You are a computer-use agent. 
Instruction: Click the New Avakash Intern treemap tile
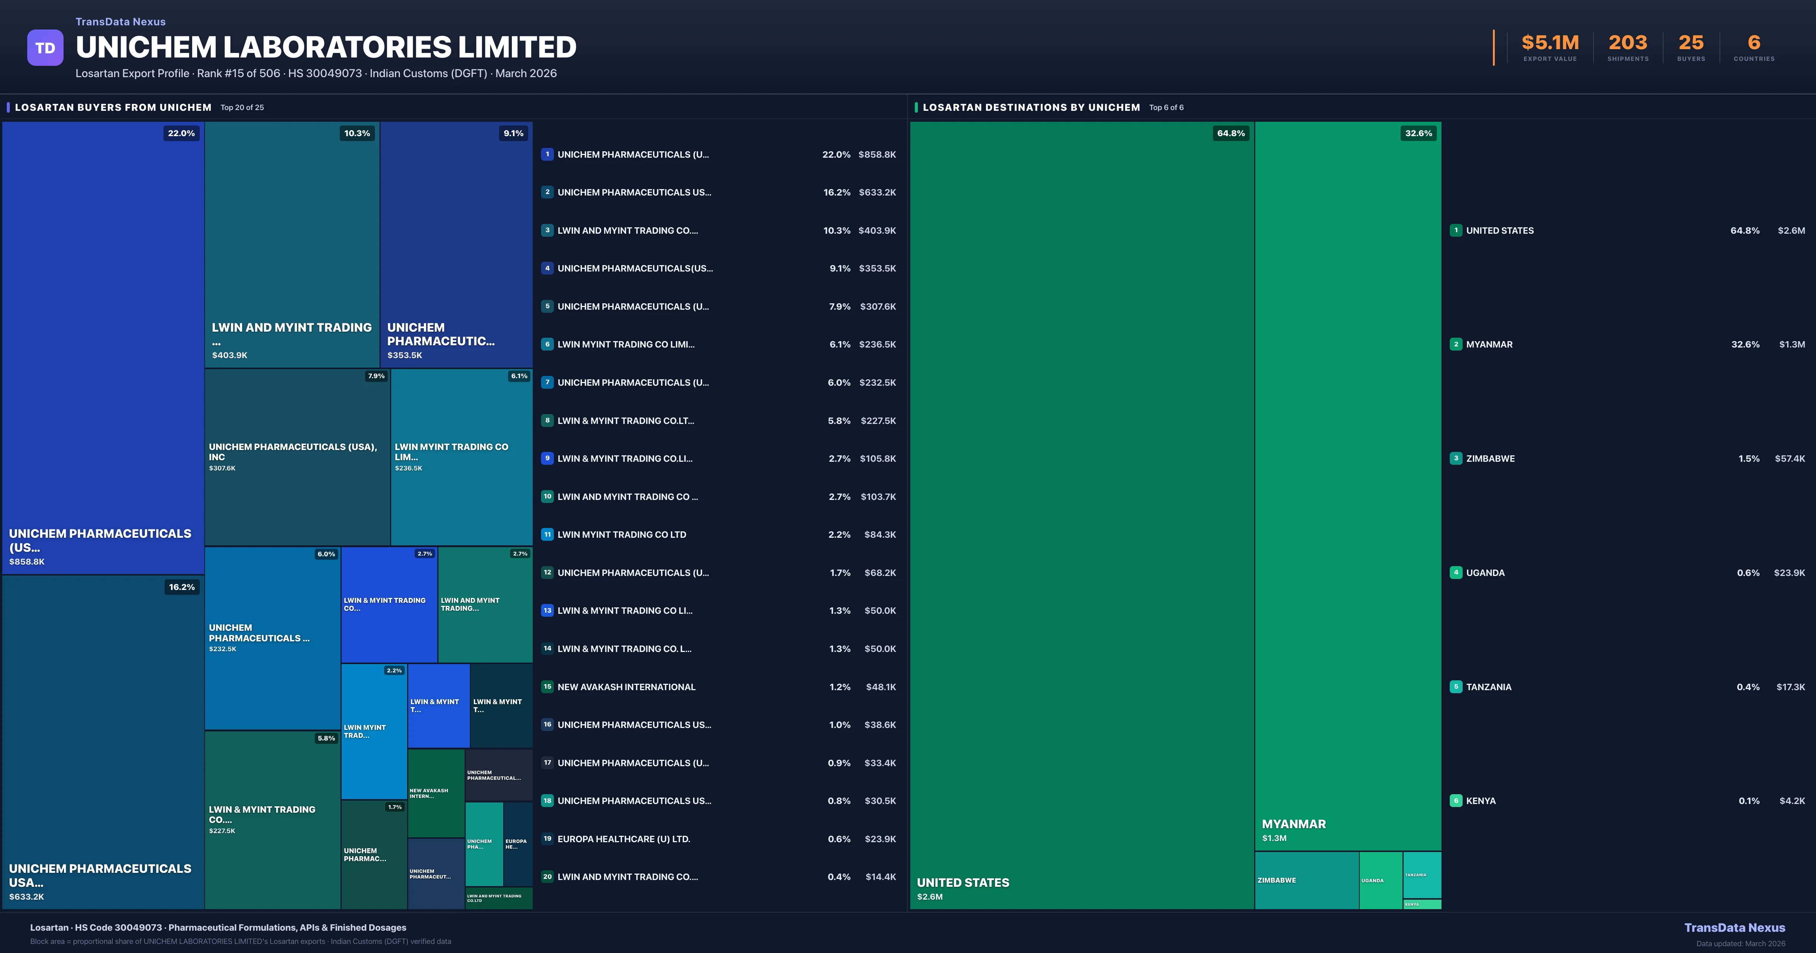pyautogui.click(x=436, y=793)
